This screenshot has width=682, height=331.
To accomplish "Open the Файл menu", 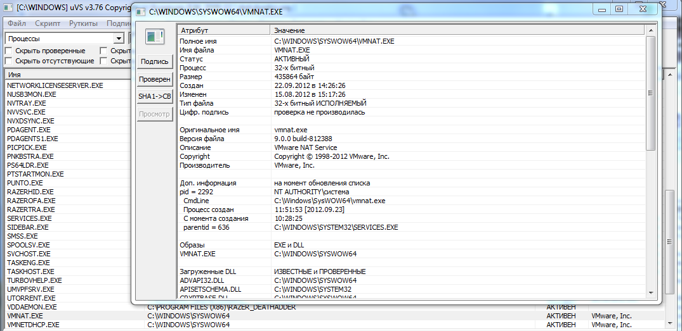I will [16, 23].
